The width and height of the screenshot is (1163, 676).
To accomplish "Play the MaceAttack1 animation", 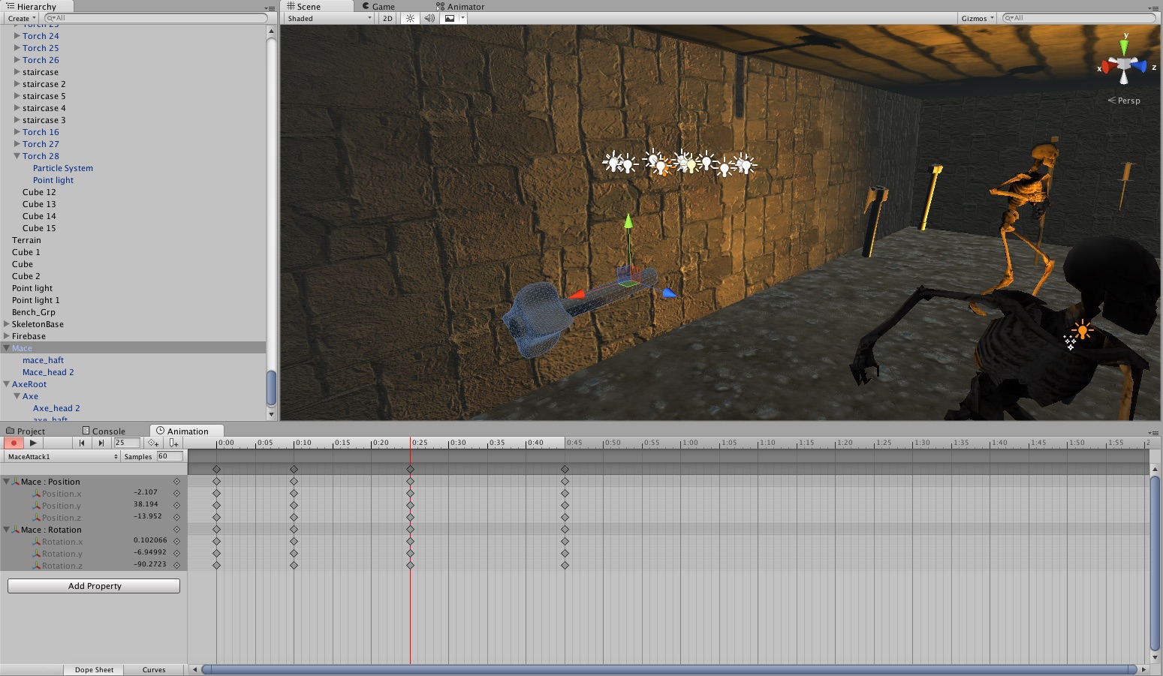I will (x=33, y=443).
